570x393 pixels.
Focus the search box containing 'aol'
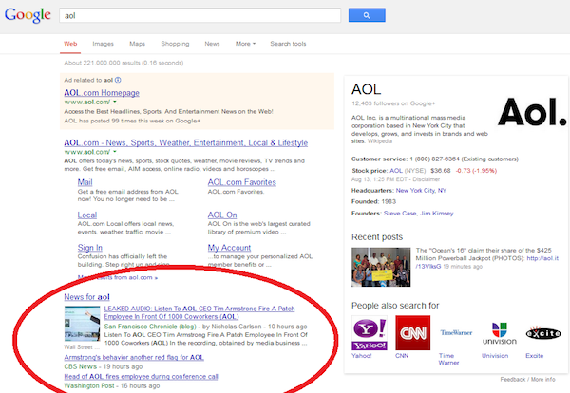199,15
